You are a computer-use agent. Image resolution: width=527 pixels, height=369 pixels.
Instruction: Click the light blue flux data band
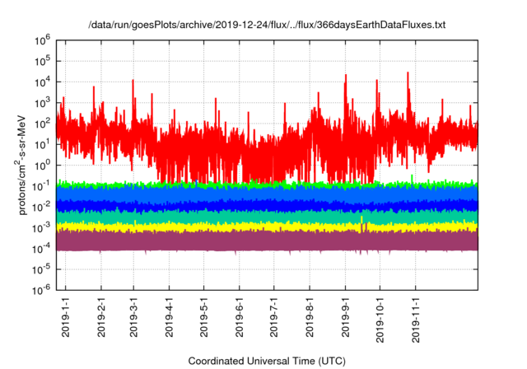point(267,194)
